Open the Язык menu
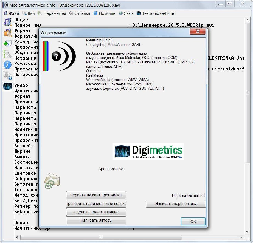 point(126,13)
